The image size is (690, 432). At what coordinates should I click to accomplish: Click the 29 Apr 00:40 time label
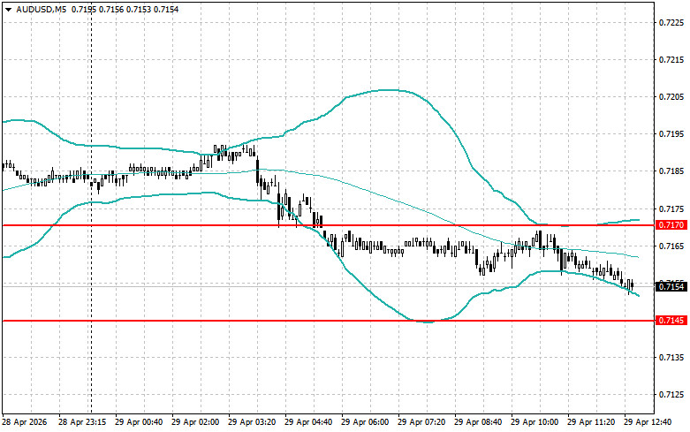click(x=139, y=422)
